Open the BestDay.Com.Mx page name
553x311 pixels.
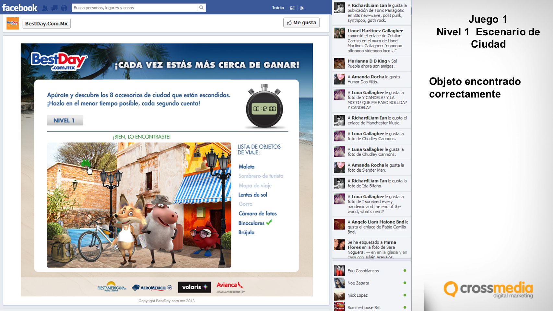pyautogui.click(x=46, y=24)
